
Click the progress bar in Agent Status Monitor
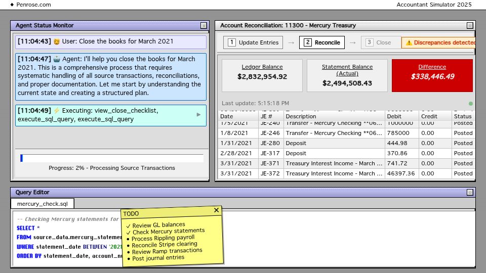(112, 158)
